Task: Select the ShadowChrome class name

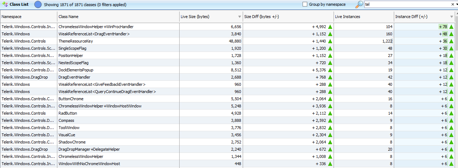Action: point(72,142)
